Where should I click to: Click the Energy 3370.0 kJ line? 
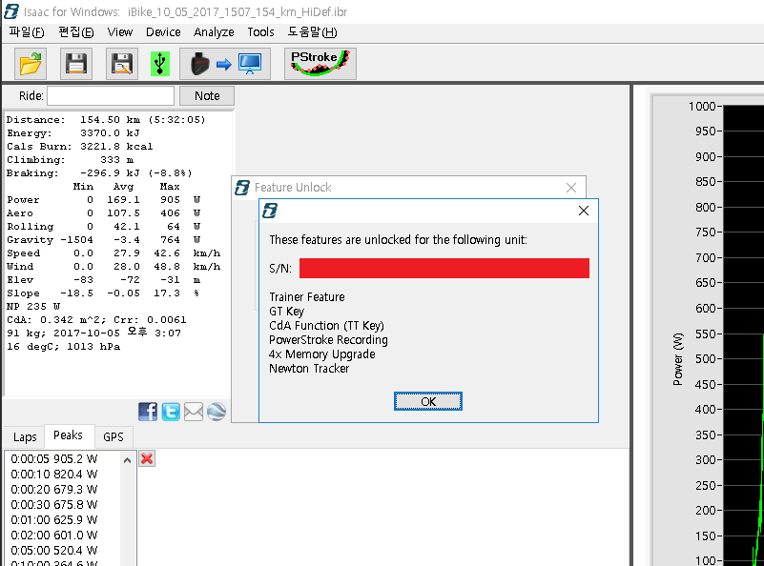click(73, 132)
